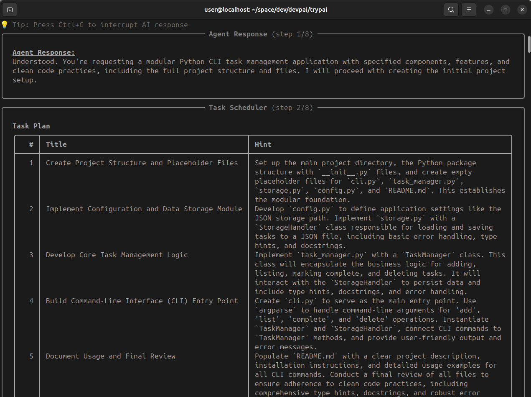This screenshot has height=397, width=531.
Task: Maximize the terminal window
Action: pos(506,10)
